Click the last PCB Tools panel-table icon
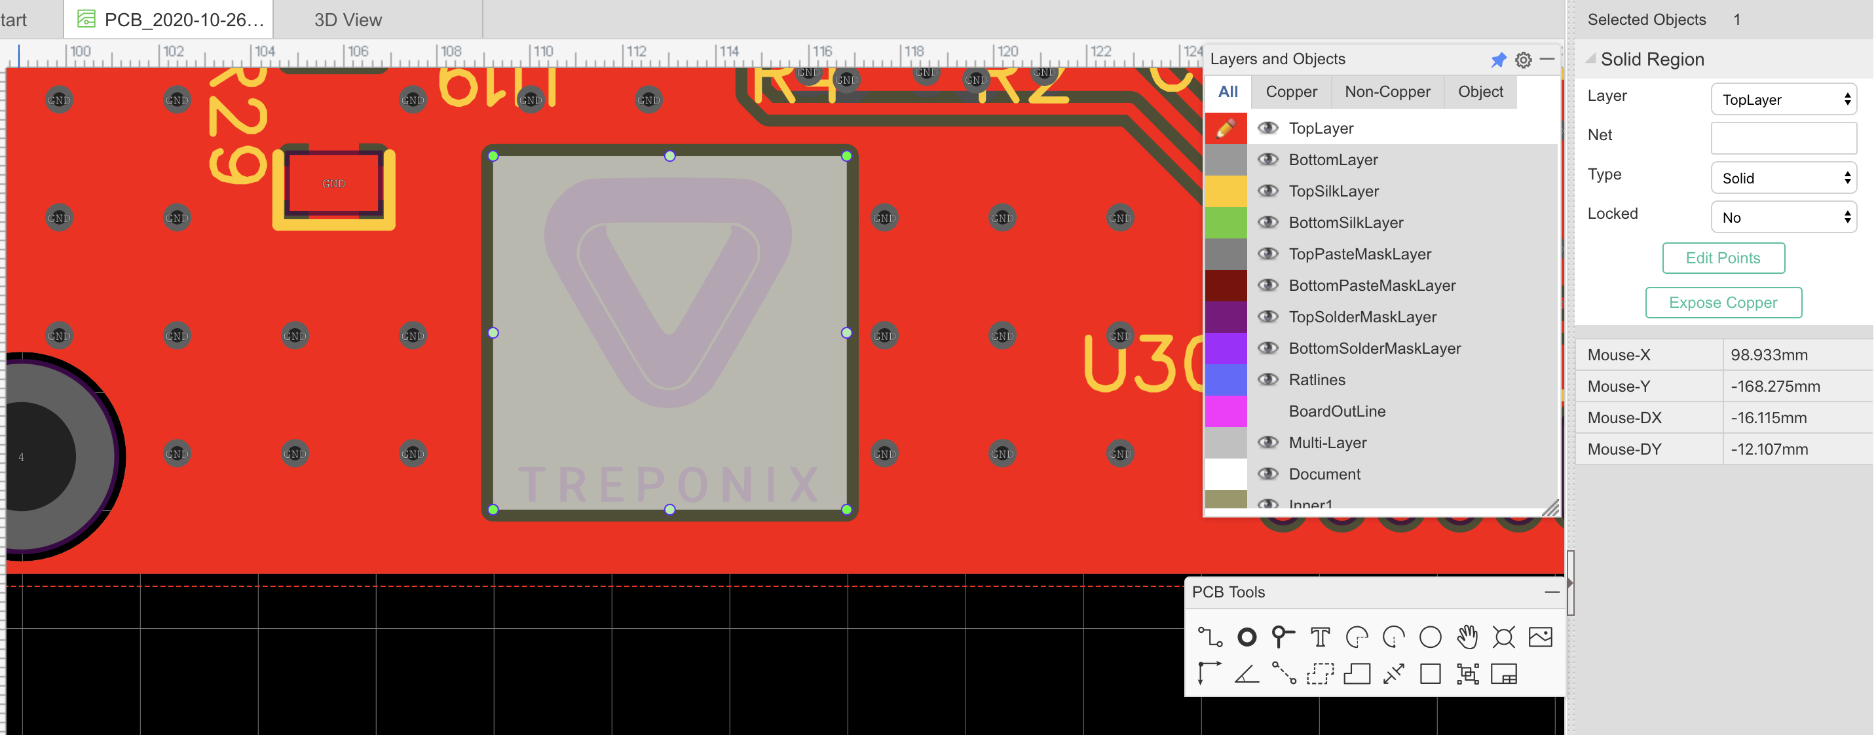The width and height of the screenshot is (1876, 735). [1503, 674]
